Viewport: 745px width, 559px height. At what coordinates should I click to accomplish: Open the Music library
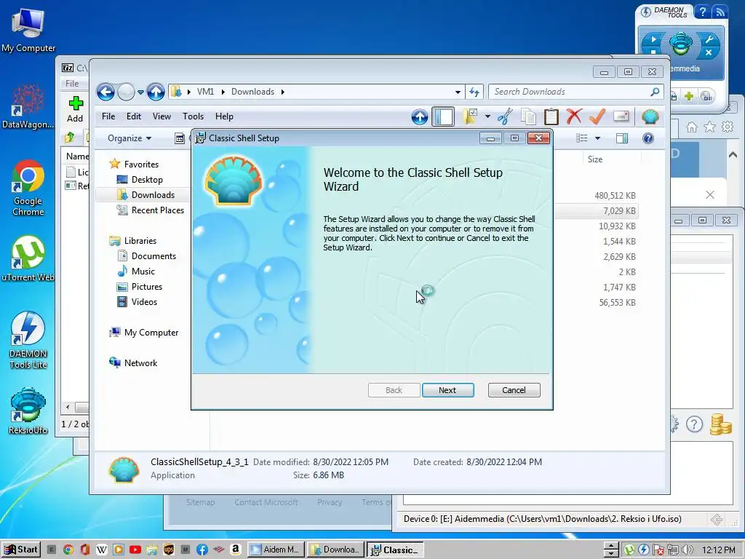pos(143,271)
